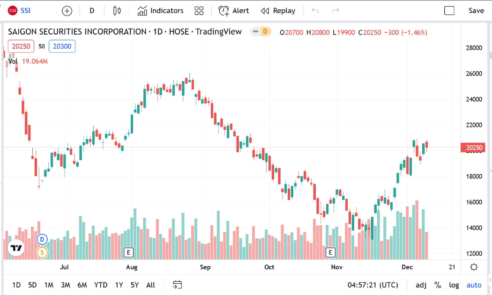Open the Indicators dialog
The image size is (492, 295).
pyautogui.click(x=160, y=11)
